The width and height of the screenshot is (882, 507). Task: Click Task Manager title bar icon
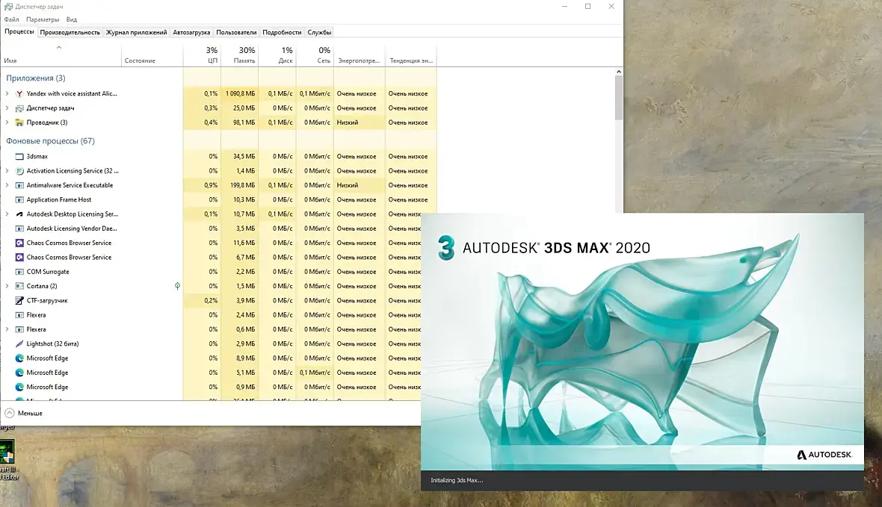pyautogui.click(x=8, y=7)
